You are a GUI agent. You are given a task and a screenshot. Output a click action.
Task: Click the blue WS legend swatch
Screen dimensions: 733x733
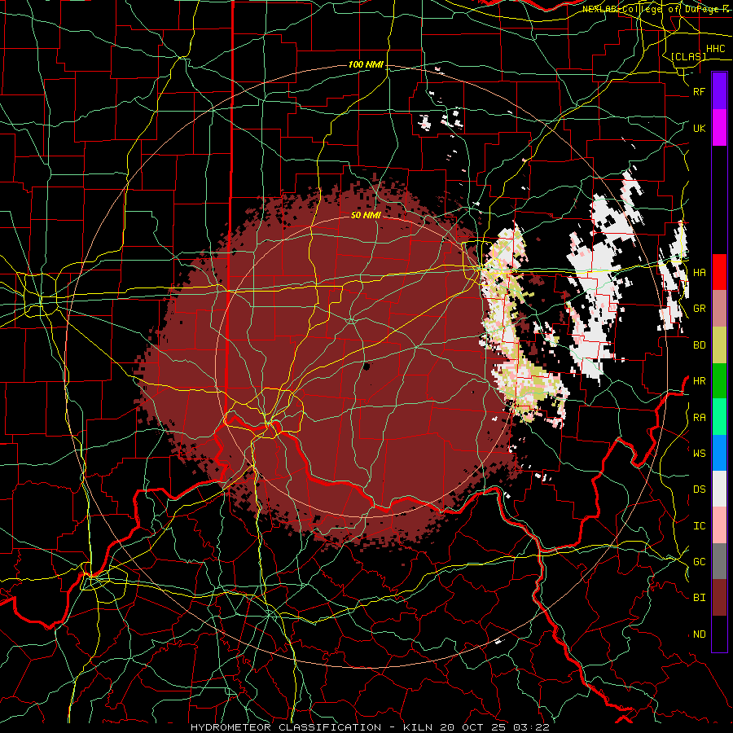pos(719,453)
